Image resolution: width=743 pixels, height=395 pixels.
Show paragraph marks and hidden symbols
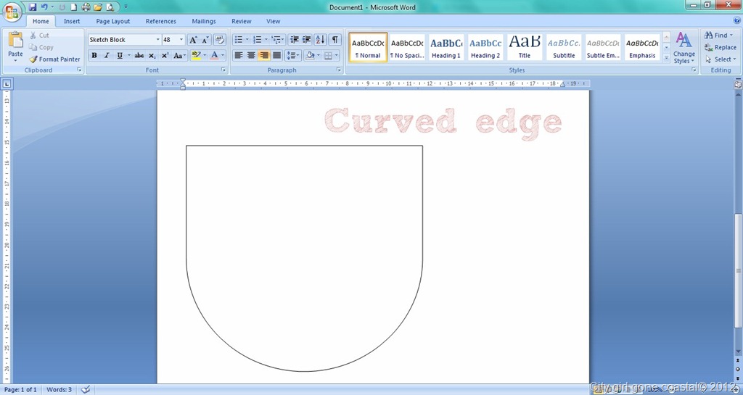(335, 40)
